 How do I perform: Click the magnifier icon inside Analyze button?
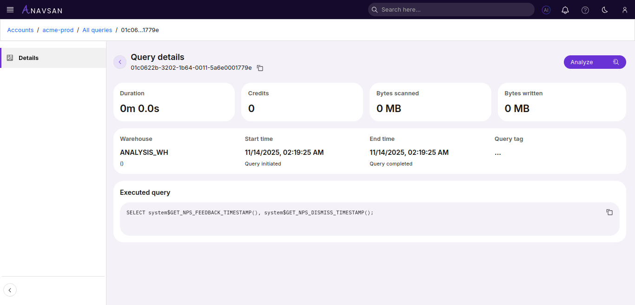615,62
